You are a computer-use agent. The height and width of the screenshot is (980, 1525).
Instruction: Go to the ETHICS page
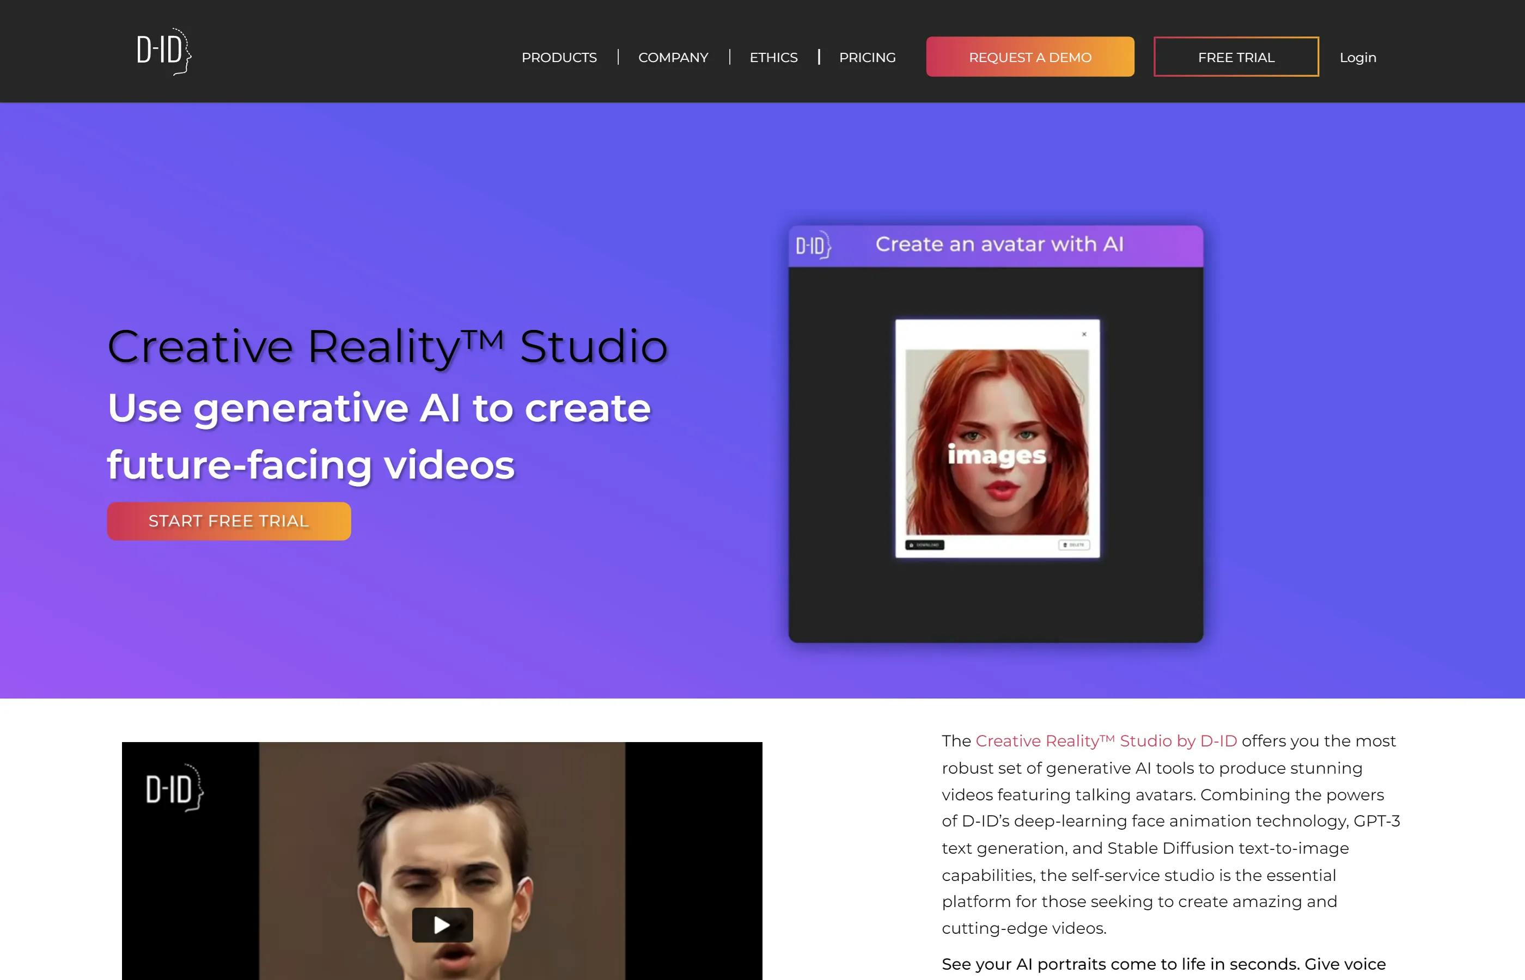[x=773, y=57]
